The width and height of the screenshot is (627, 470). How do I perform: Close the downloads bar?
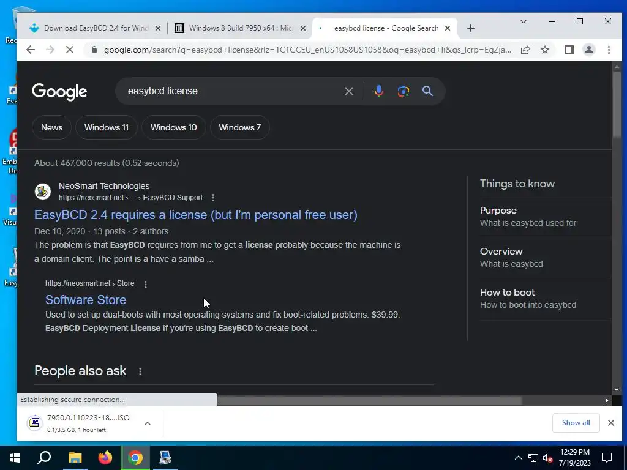[611, 423]
